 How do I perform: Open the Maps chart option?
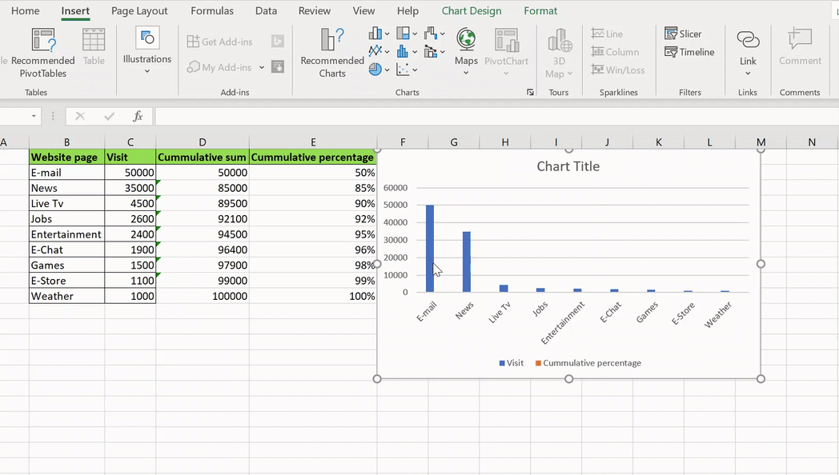(x=466, y=51)
